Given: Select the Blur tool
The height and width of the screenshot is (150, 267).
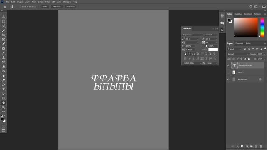Looking at the screenshot, I should coord(3,76).
